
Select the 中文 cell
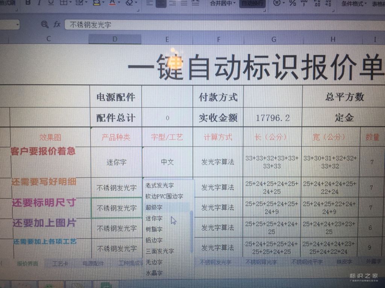tap(167, 162)
